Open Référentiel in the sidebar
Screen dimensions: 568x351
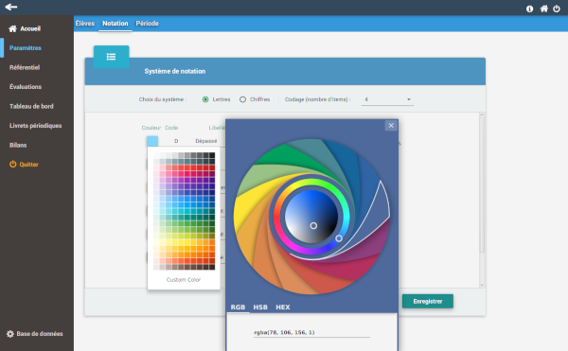(25, 67)
